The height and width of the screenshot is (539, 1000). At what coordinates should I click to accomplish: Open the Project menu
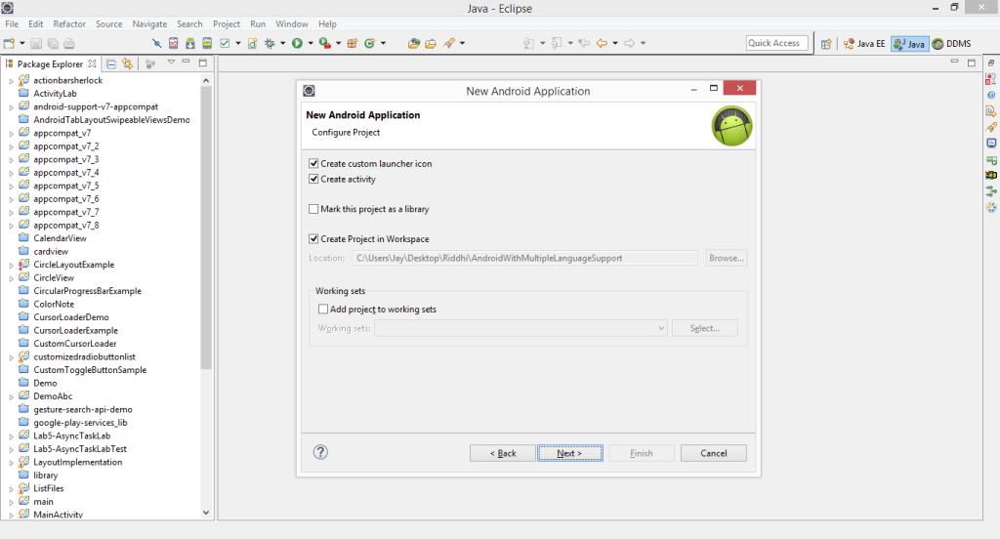click(227, 23)
